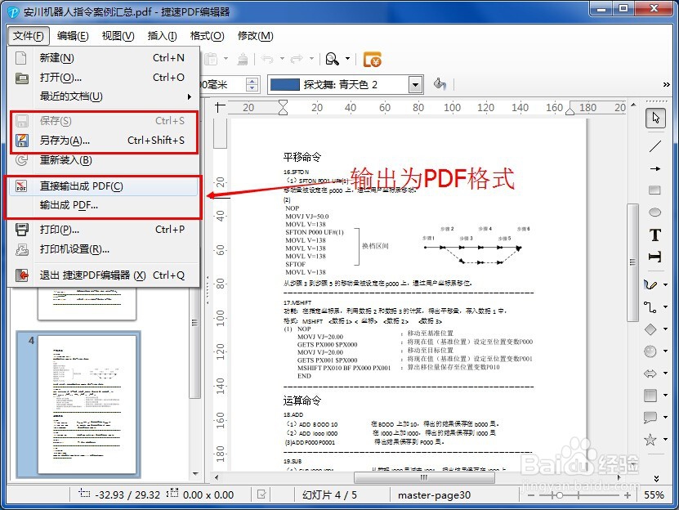
Task: Select the diamond basic shapes tool
Action: click(x=650, y=329)
